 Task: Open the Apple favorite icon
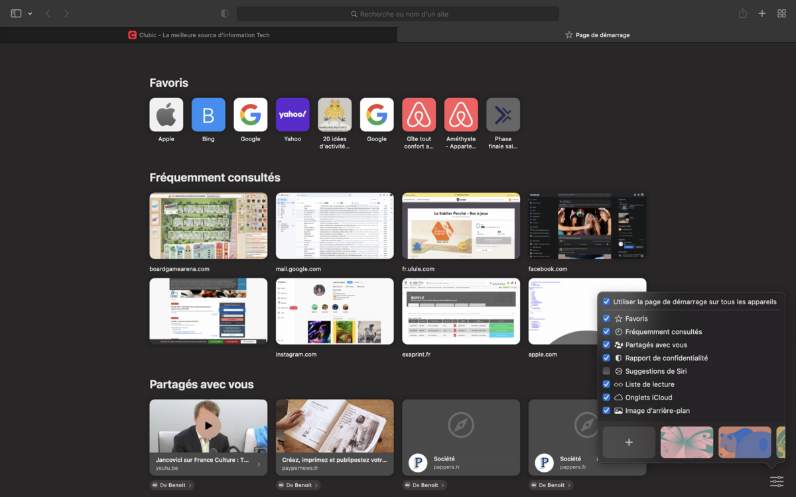(166, 115)
